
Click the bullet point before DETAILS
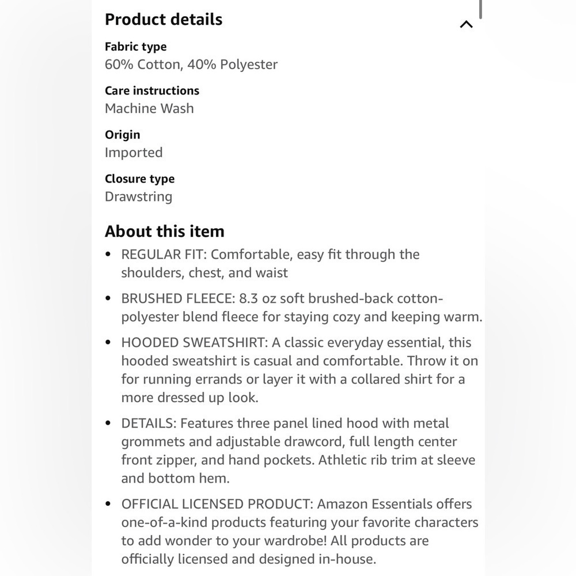(108, 423)
